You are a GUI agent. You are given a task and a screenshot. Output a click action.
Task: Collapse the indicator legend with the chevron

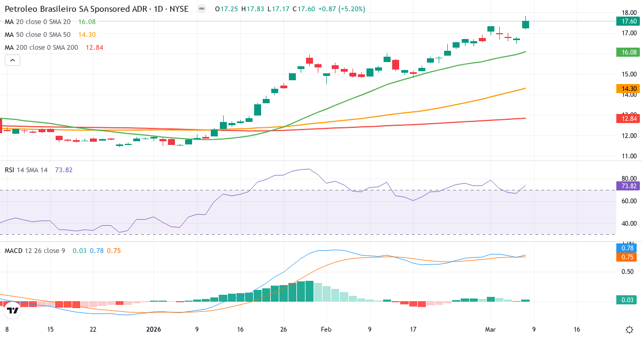(12, 60)
